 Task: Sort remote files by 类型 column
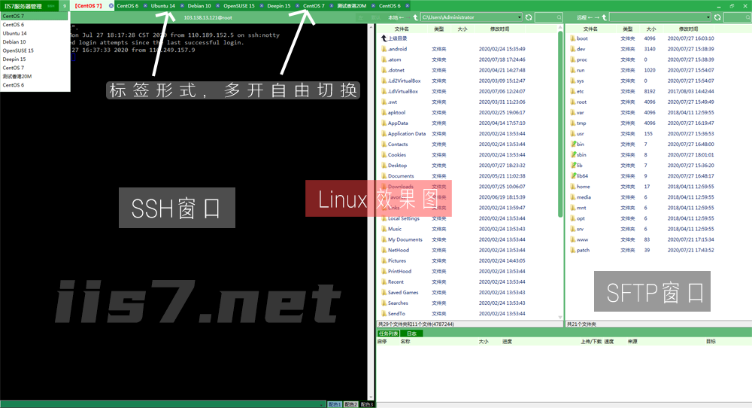pos(627,29)
